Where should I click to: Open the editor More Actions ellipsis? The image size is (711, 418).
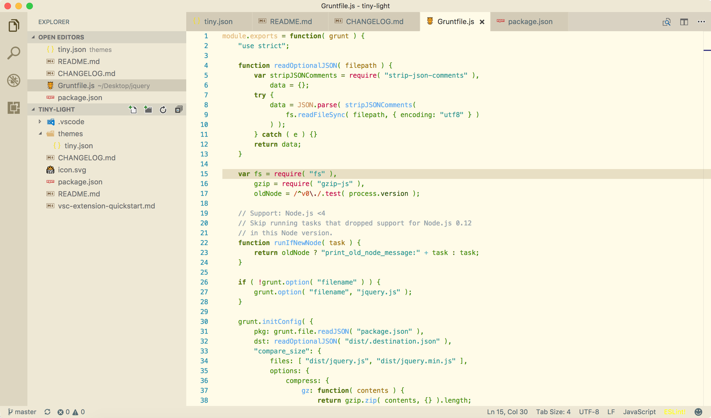click(701, 22)
